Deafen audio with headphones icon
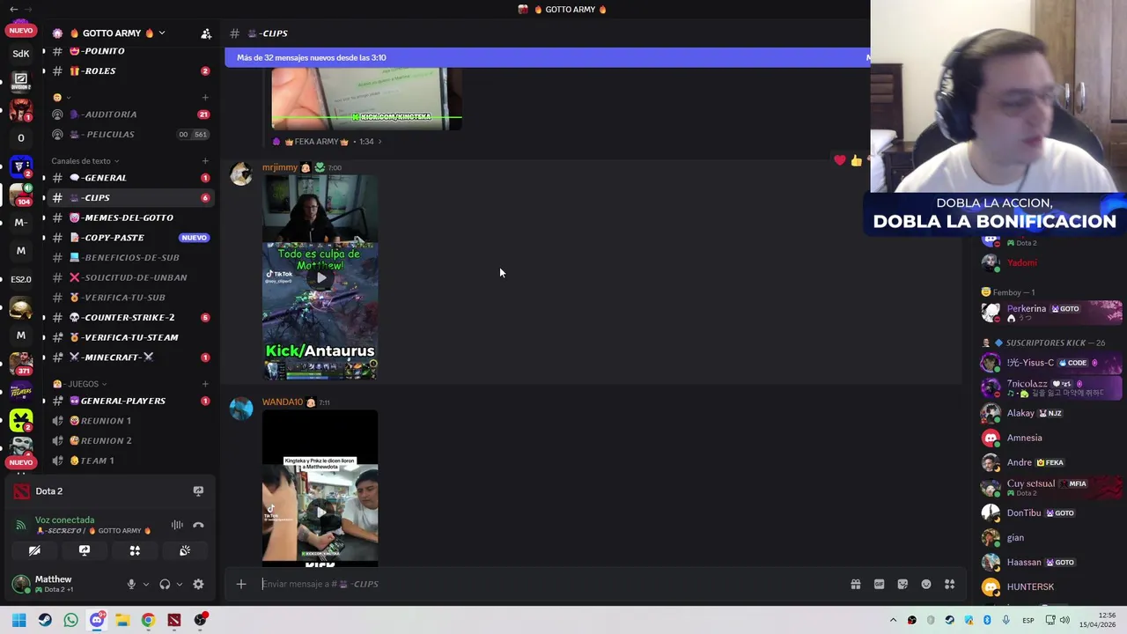The image size is (1127, 634). coord(165,584)
